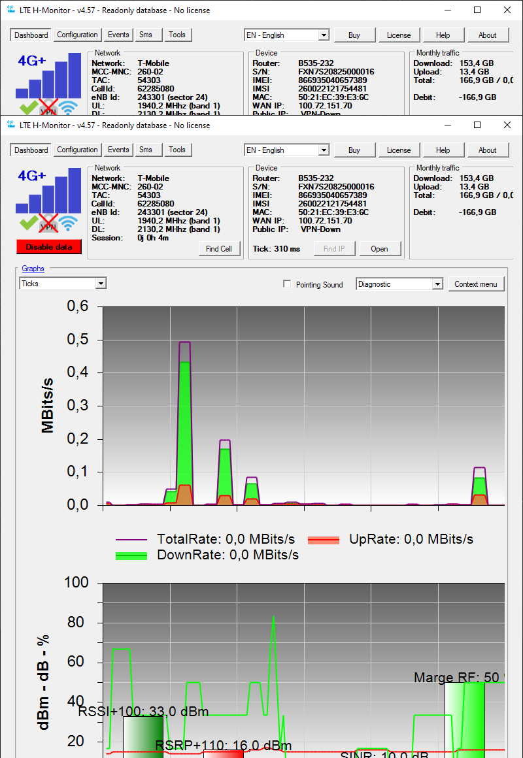The width and height of the screenshot is (523, 758).
Task: Click Download 153,4 GB value in front window
Action: click(x=477, y=178)
